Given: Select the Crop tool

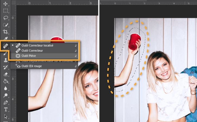Looking at the screenshot, I should pyautogui.click(x=5, y=32).
